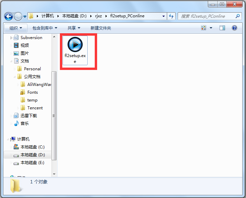The image size is (246, 198).
Task: Select the 本地磁盘 (C:) drive icon
Action: point(16,147)
